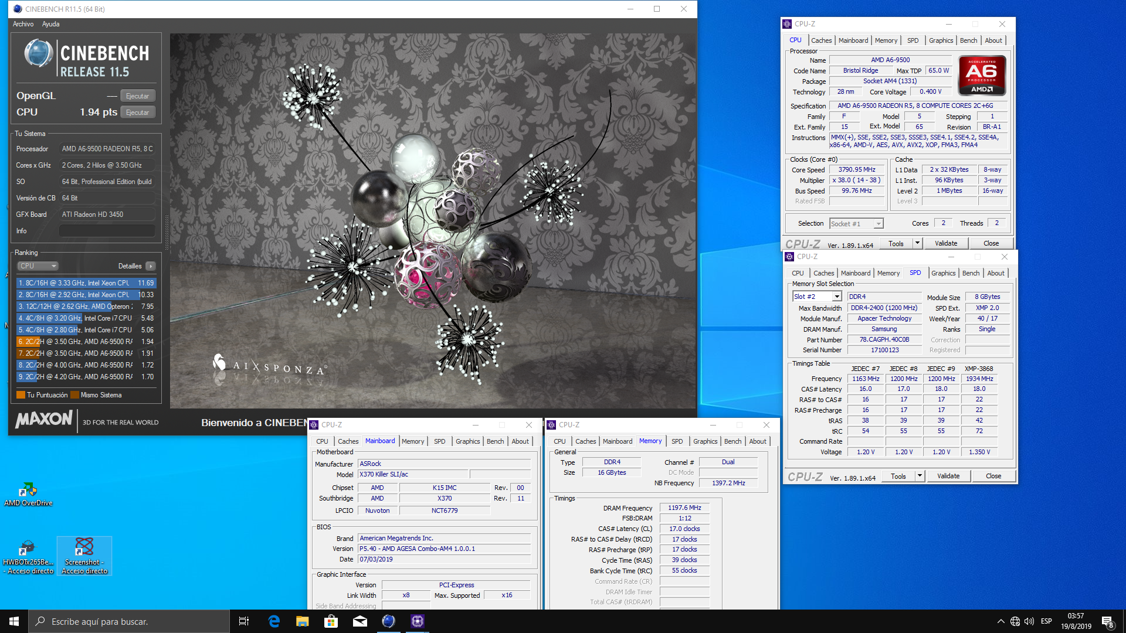The height and width of the screenshot is (633, 1126).
Task: Click the Cinebench window title bar icon
Action: (x=18, y=9)
